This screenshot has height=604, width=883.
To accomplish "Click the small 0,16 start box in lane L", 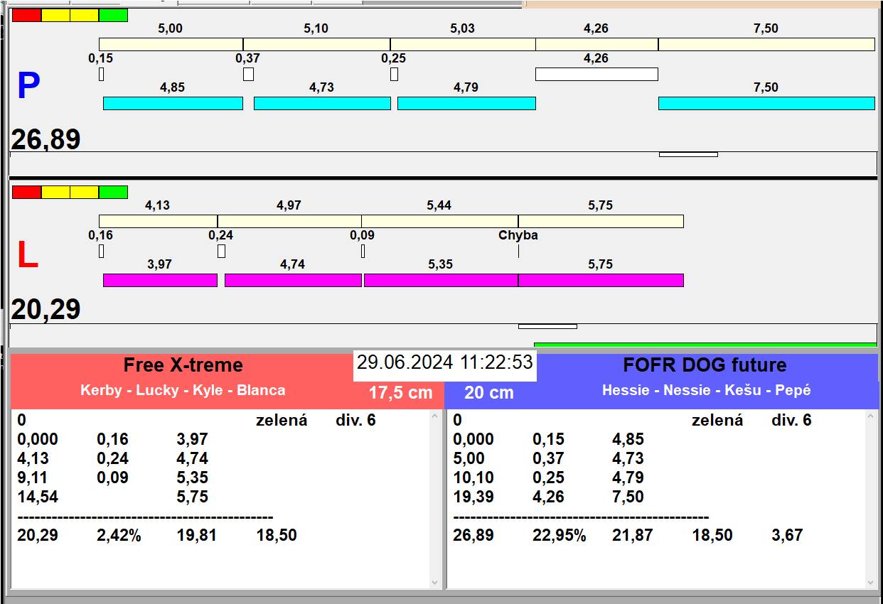I will 101,251.
